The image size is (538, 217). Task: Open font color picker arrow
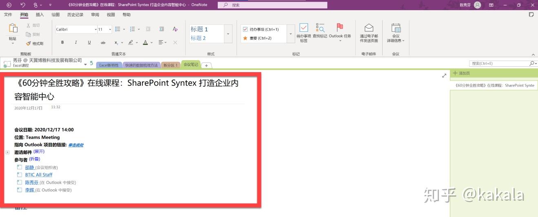[x=152, y=42]
